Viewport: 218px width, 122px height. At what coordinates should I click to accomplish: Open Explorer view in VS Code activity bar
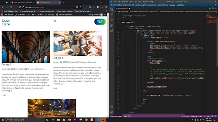tap(112, 9)
